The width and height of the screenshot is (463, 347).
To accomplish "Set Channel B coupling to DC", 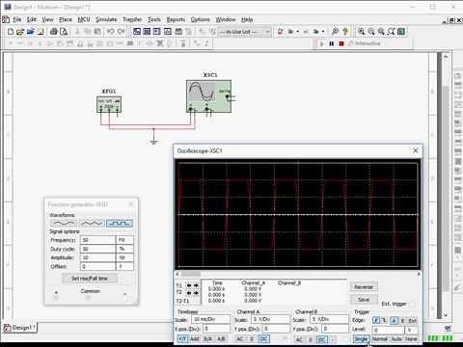I will click(x=322, y=339).
